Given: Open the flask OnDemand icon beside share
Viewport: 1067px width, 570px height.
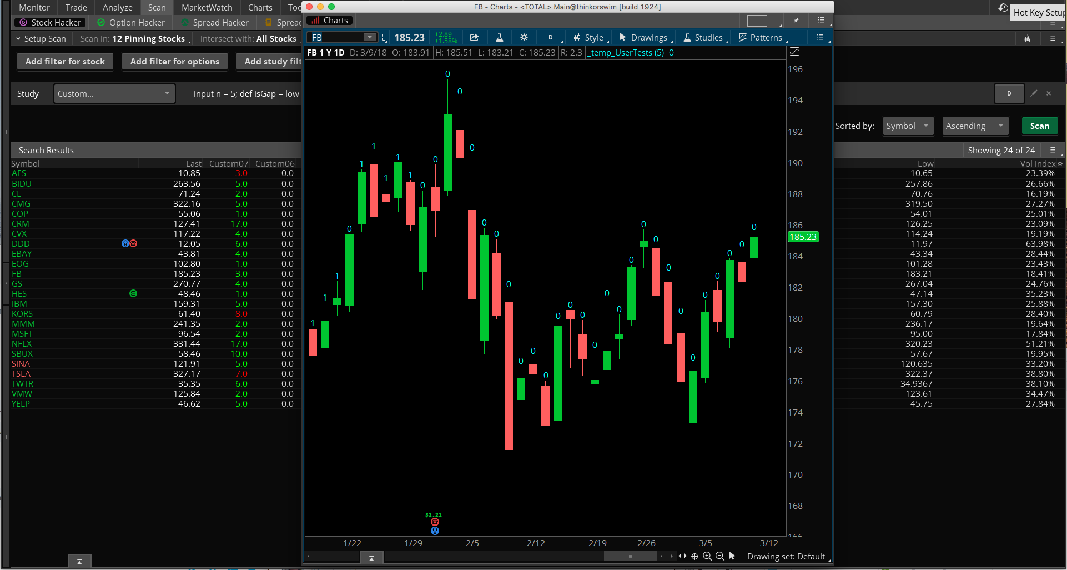Looking at the screenshot, I should point(499,37).
